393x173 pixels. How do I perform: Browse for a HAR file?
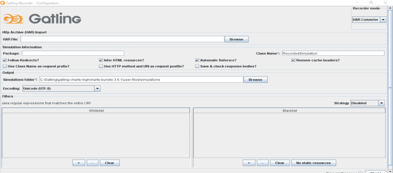click(x=236, y=39)
